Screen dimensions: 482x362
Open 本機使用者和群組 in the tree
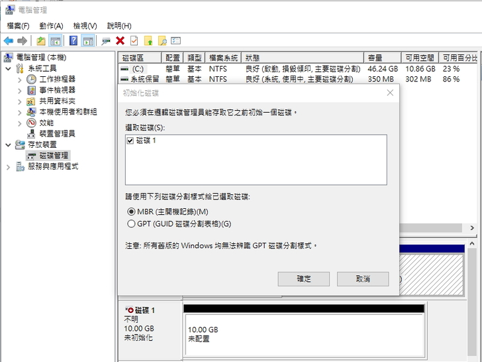tap(68, 112)
